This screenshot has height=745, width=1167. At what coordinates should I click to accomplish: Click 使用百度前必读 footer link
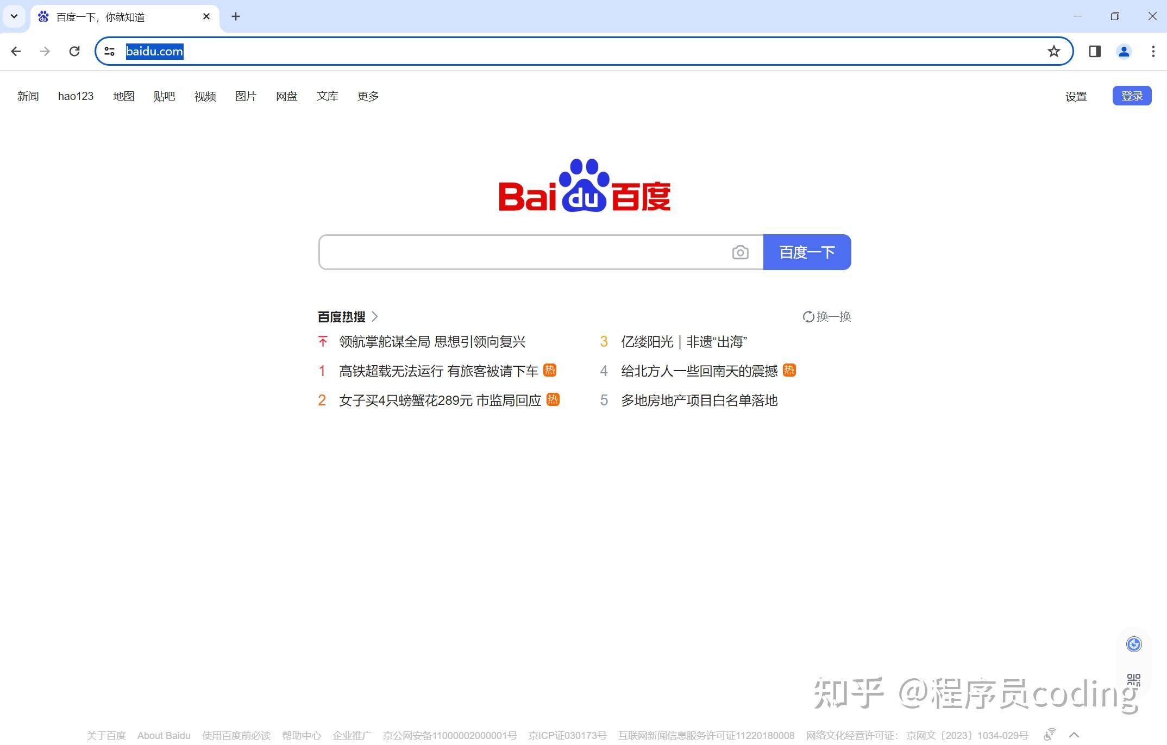click(x=236, y=735)
